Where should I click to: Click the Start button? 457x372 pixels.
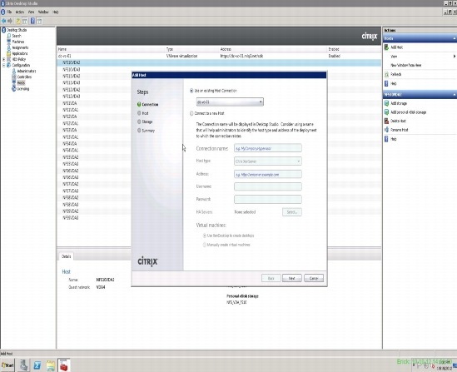click(x=7, y=365)
